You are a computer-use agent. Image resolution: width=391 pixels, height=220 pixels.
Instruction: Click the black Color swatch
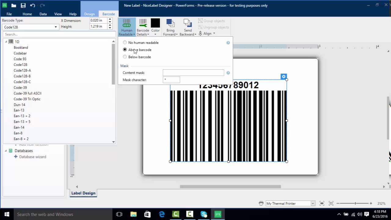(155, 23)
